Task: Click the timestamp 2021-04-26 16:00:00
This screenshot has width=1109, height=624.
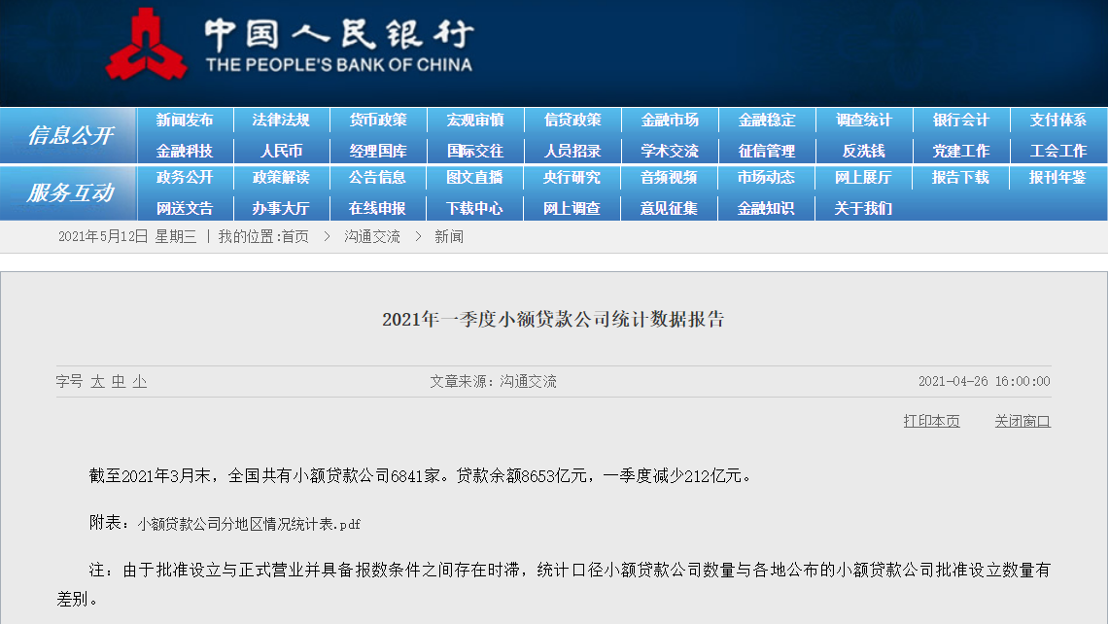Action: [x=984, y=382]
